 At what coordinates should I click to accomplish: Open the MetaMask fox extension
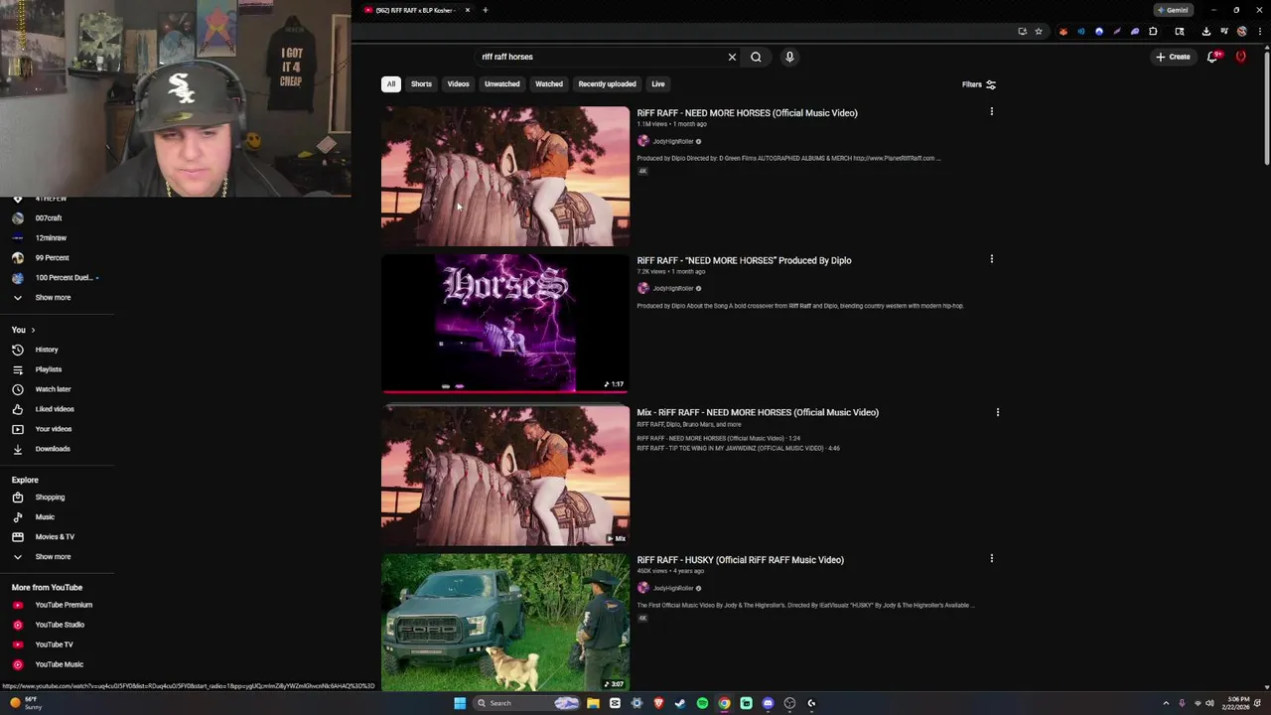tap(1062, 31)
